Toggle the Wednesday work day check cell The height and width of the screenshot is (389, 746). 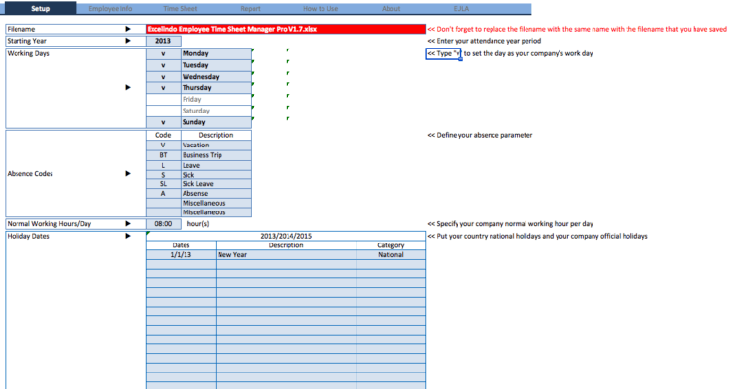click(x=163, y=77)
